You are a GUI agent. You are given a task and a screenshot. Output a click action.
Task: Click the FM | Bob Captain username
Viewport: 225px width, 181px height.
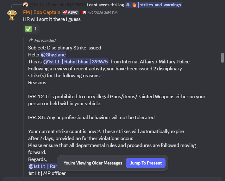[41, 12]
